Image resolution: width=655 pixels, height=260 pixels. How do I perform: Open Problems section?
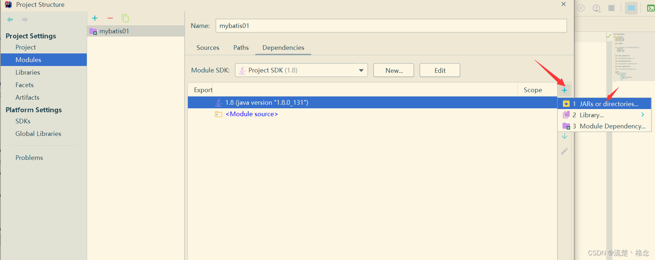pyautogui.click(x=29, y=158)
